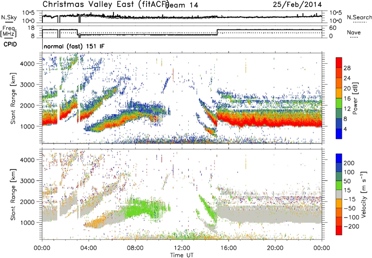This screenshot has width=372, height=258.
Task: Pick the gray -15 to 15 velocity swatch
Action: pyautogui.click(x=339, y=195)
